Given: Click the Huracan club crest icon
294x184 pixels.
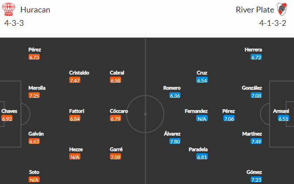Looking at the screenshot, I should coord(8,9).
